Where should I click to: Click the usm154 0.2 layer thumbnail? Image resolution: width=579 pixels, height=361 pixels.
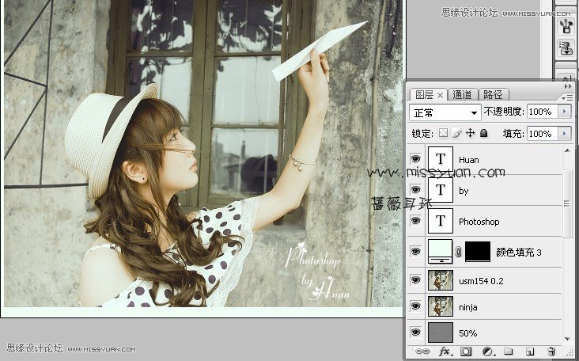(x=440, y=280)
